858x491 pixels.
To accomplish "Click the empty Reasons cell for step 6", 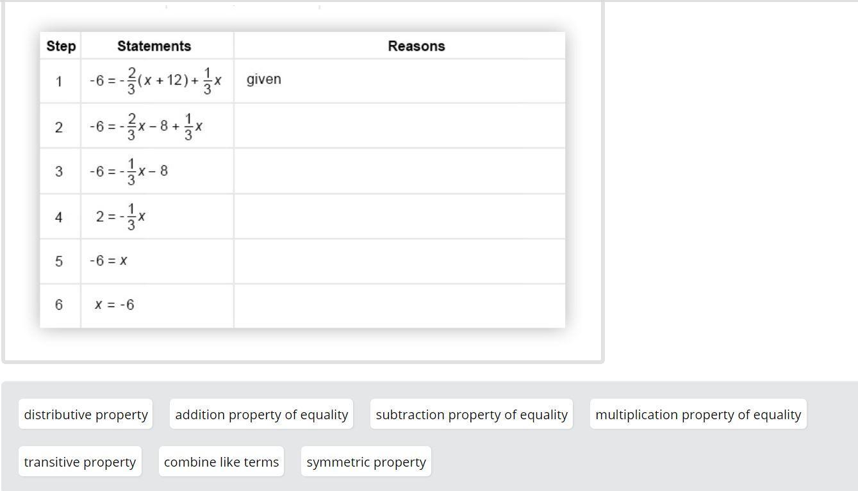I will coord(399,305).
